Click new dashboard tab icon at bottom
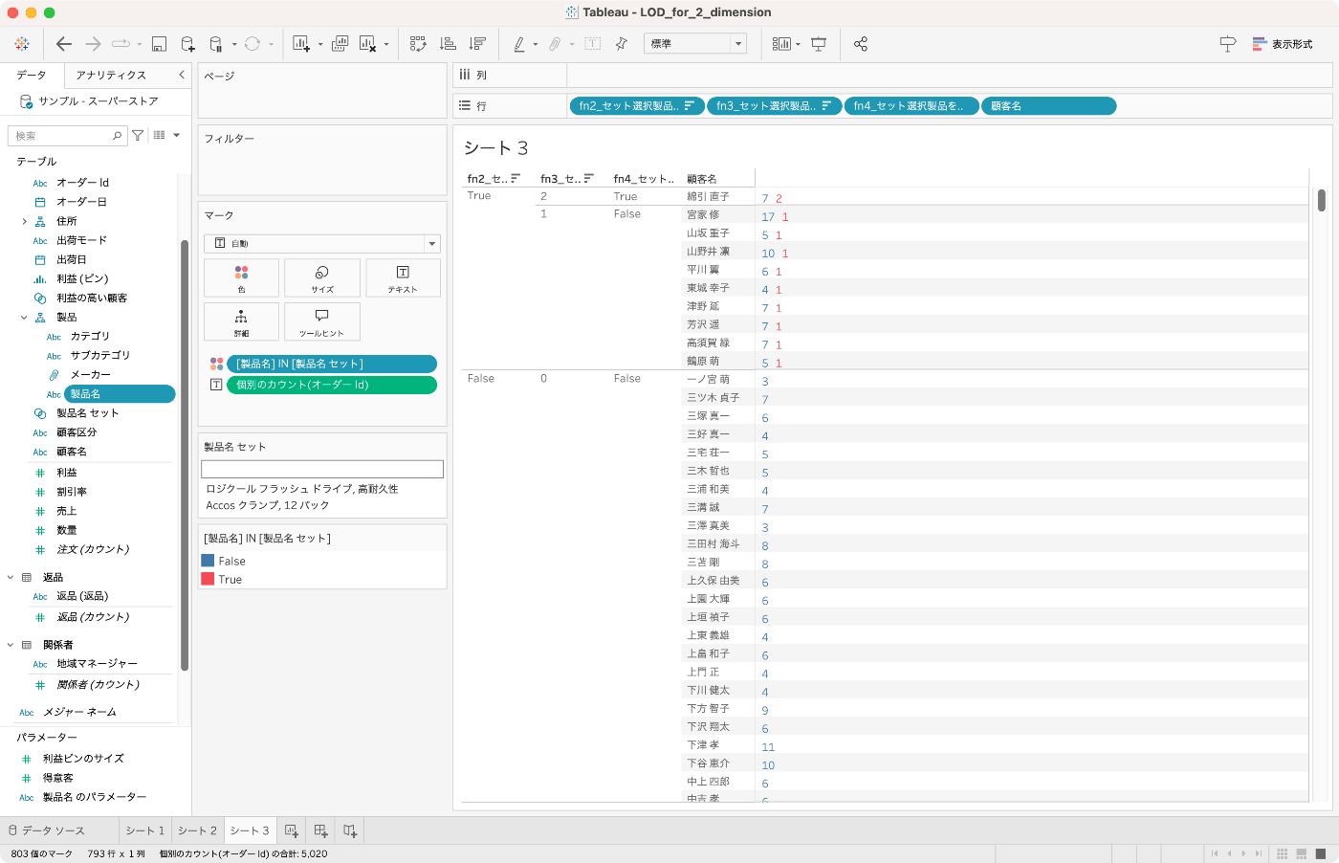This screenshot has width=1339, height=863. (x=321, y=830)
